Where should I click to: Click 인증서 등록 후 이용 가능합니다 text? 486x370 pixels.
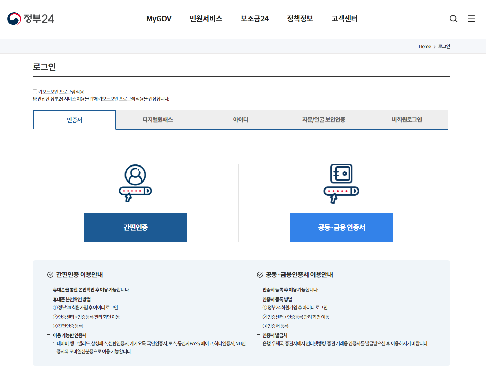[290, 290]
